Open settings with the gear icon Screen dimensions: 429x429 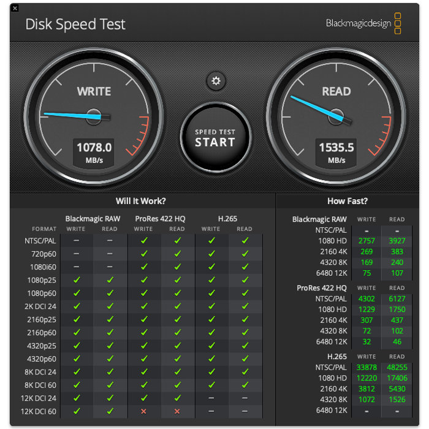pyautogui.click(x=216, y=81)
